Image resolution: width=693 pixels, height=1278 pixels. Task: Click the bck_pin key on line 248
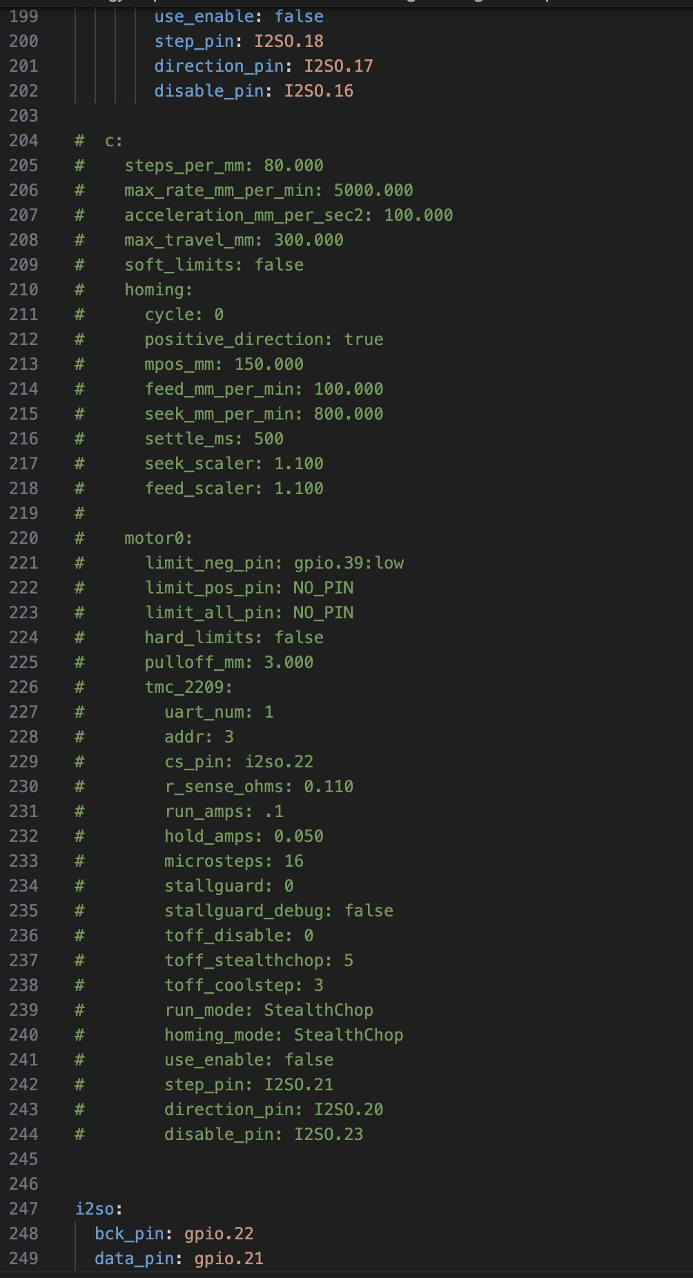(129, 1234)
